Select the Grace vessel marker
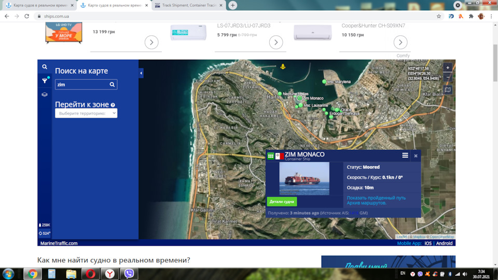 pyautogui.click(x=337, y=110)
